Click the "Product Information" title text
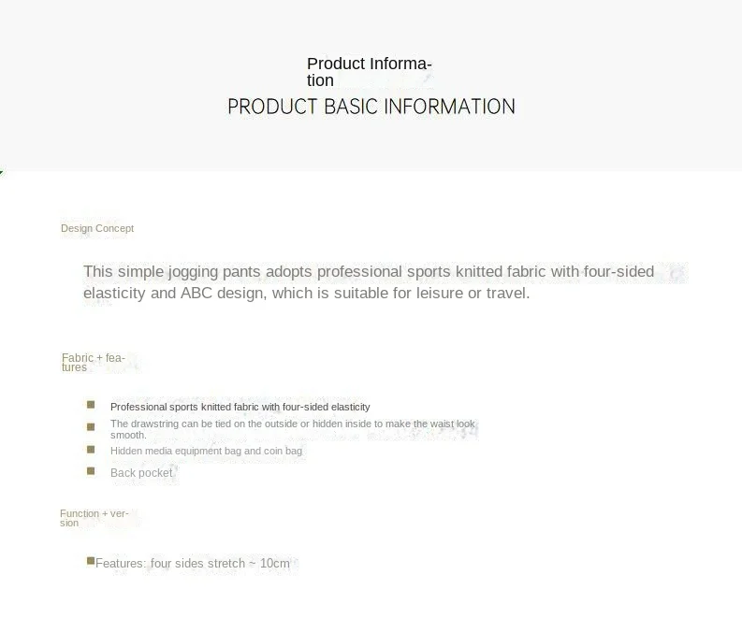This screenshot has height=618, width=742. (x=369, y=72)
